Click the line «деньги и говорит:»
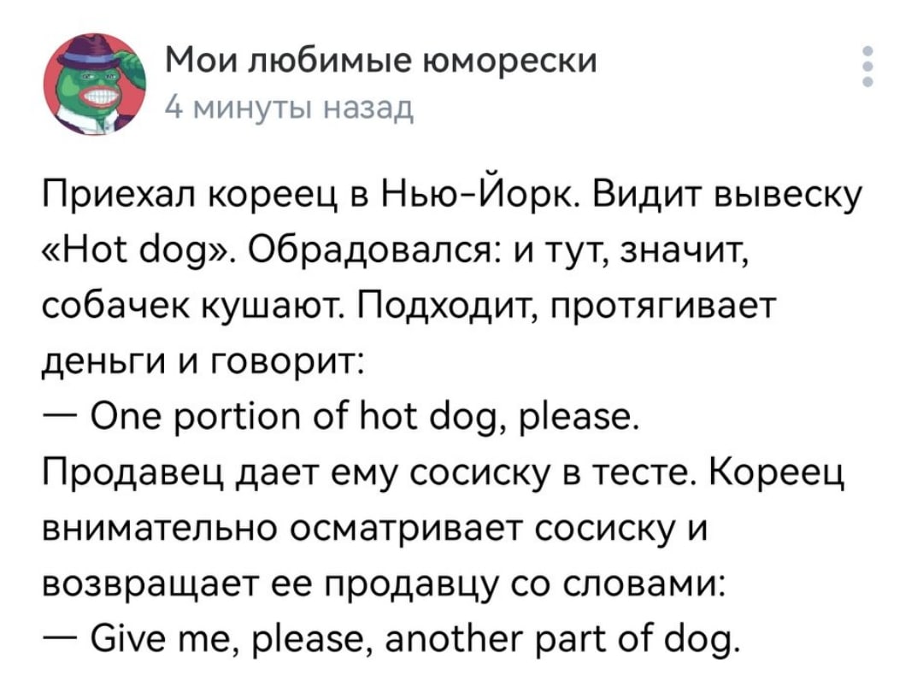923x692 pixels. click(203, 362)
